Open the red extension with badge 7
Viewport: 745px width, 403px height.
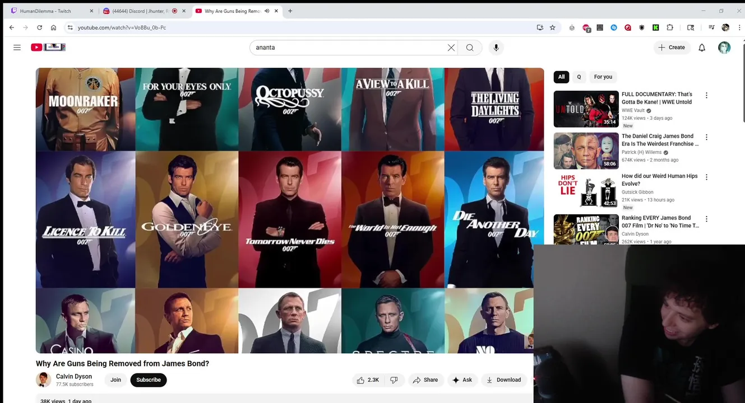coord(586,28)
